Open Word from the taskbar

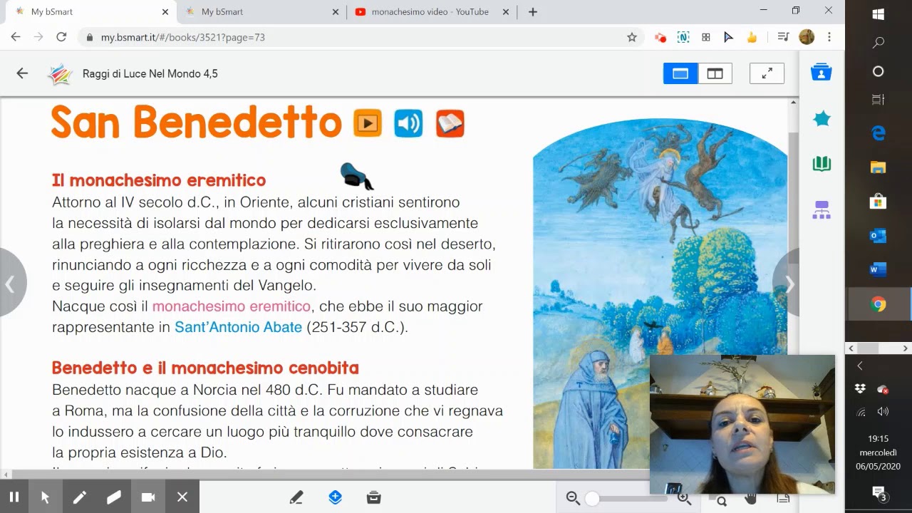[x=879, y=270]
